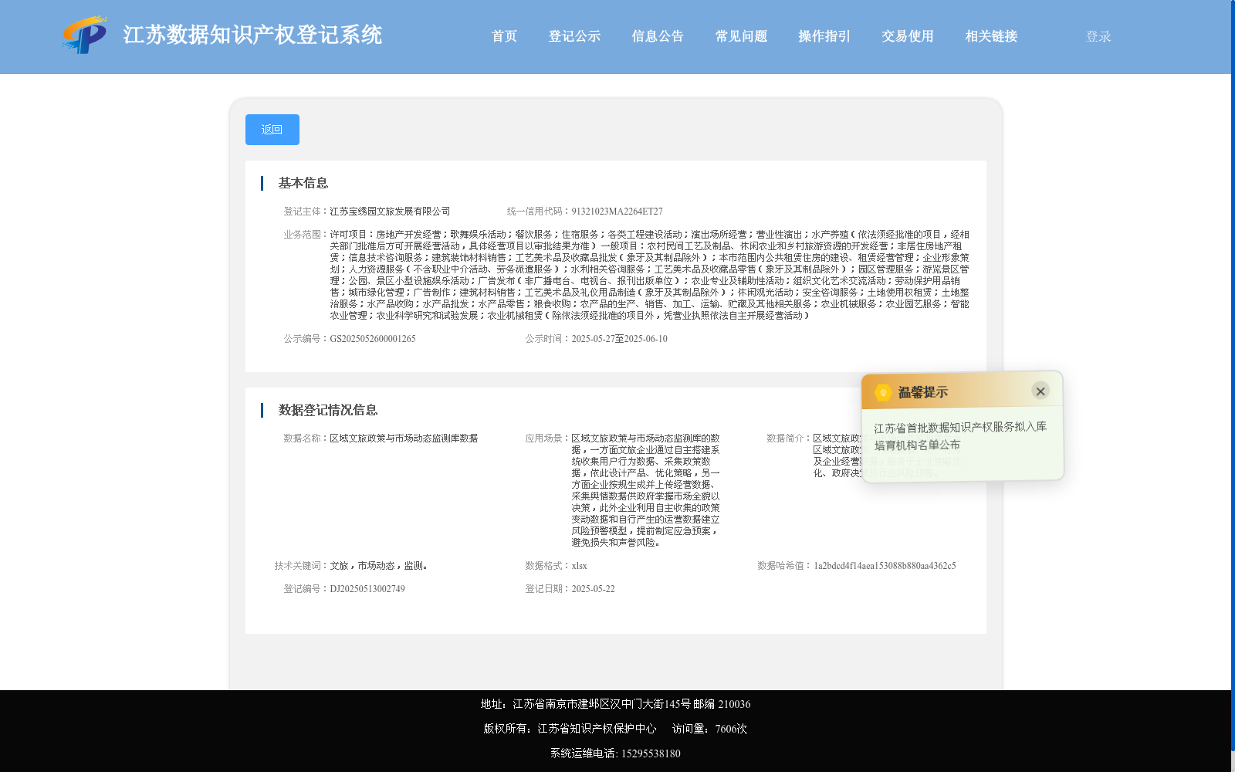Screen dimensions: 1235x772
Task: Select 操作指引 navigation item
Action: tap(824, 36)
